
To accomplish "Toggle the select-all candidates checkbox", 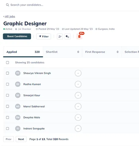I will pos(7,62).
